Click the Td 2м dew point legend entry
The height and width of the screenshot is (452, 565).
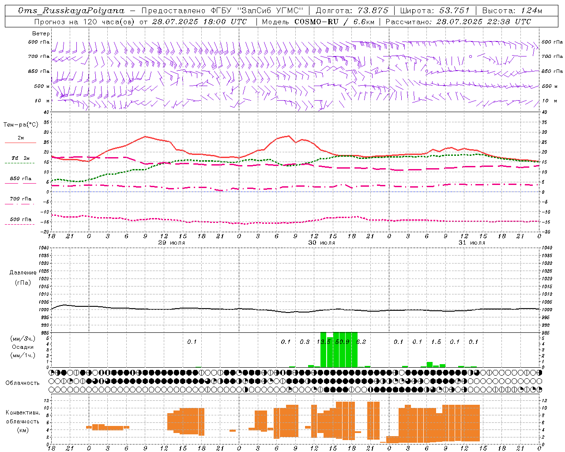click(21, 158)
